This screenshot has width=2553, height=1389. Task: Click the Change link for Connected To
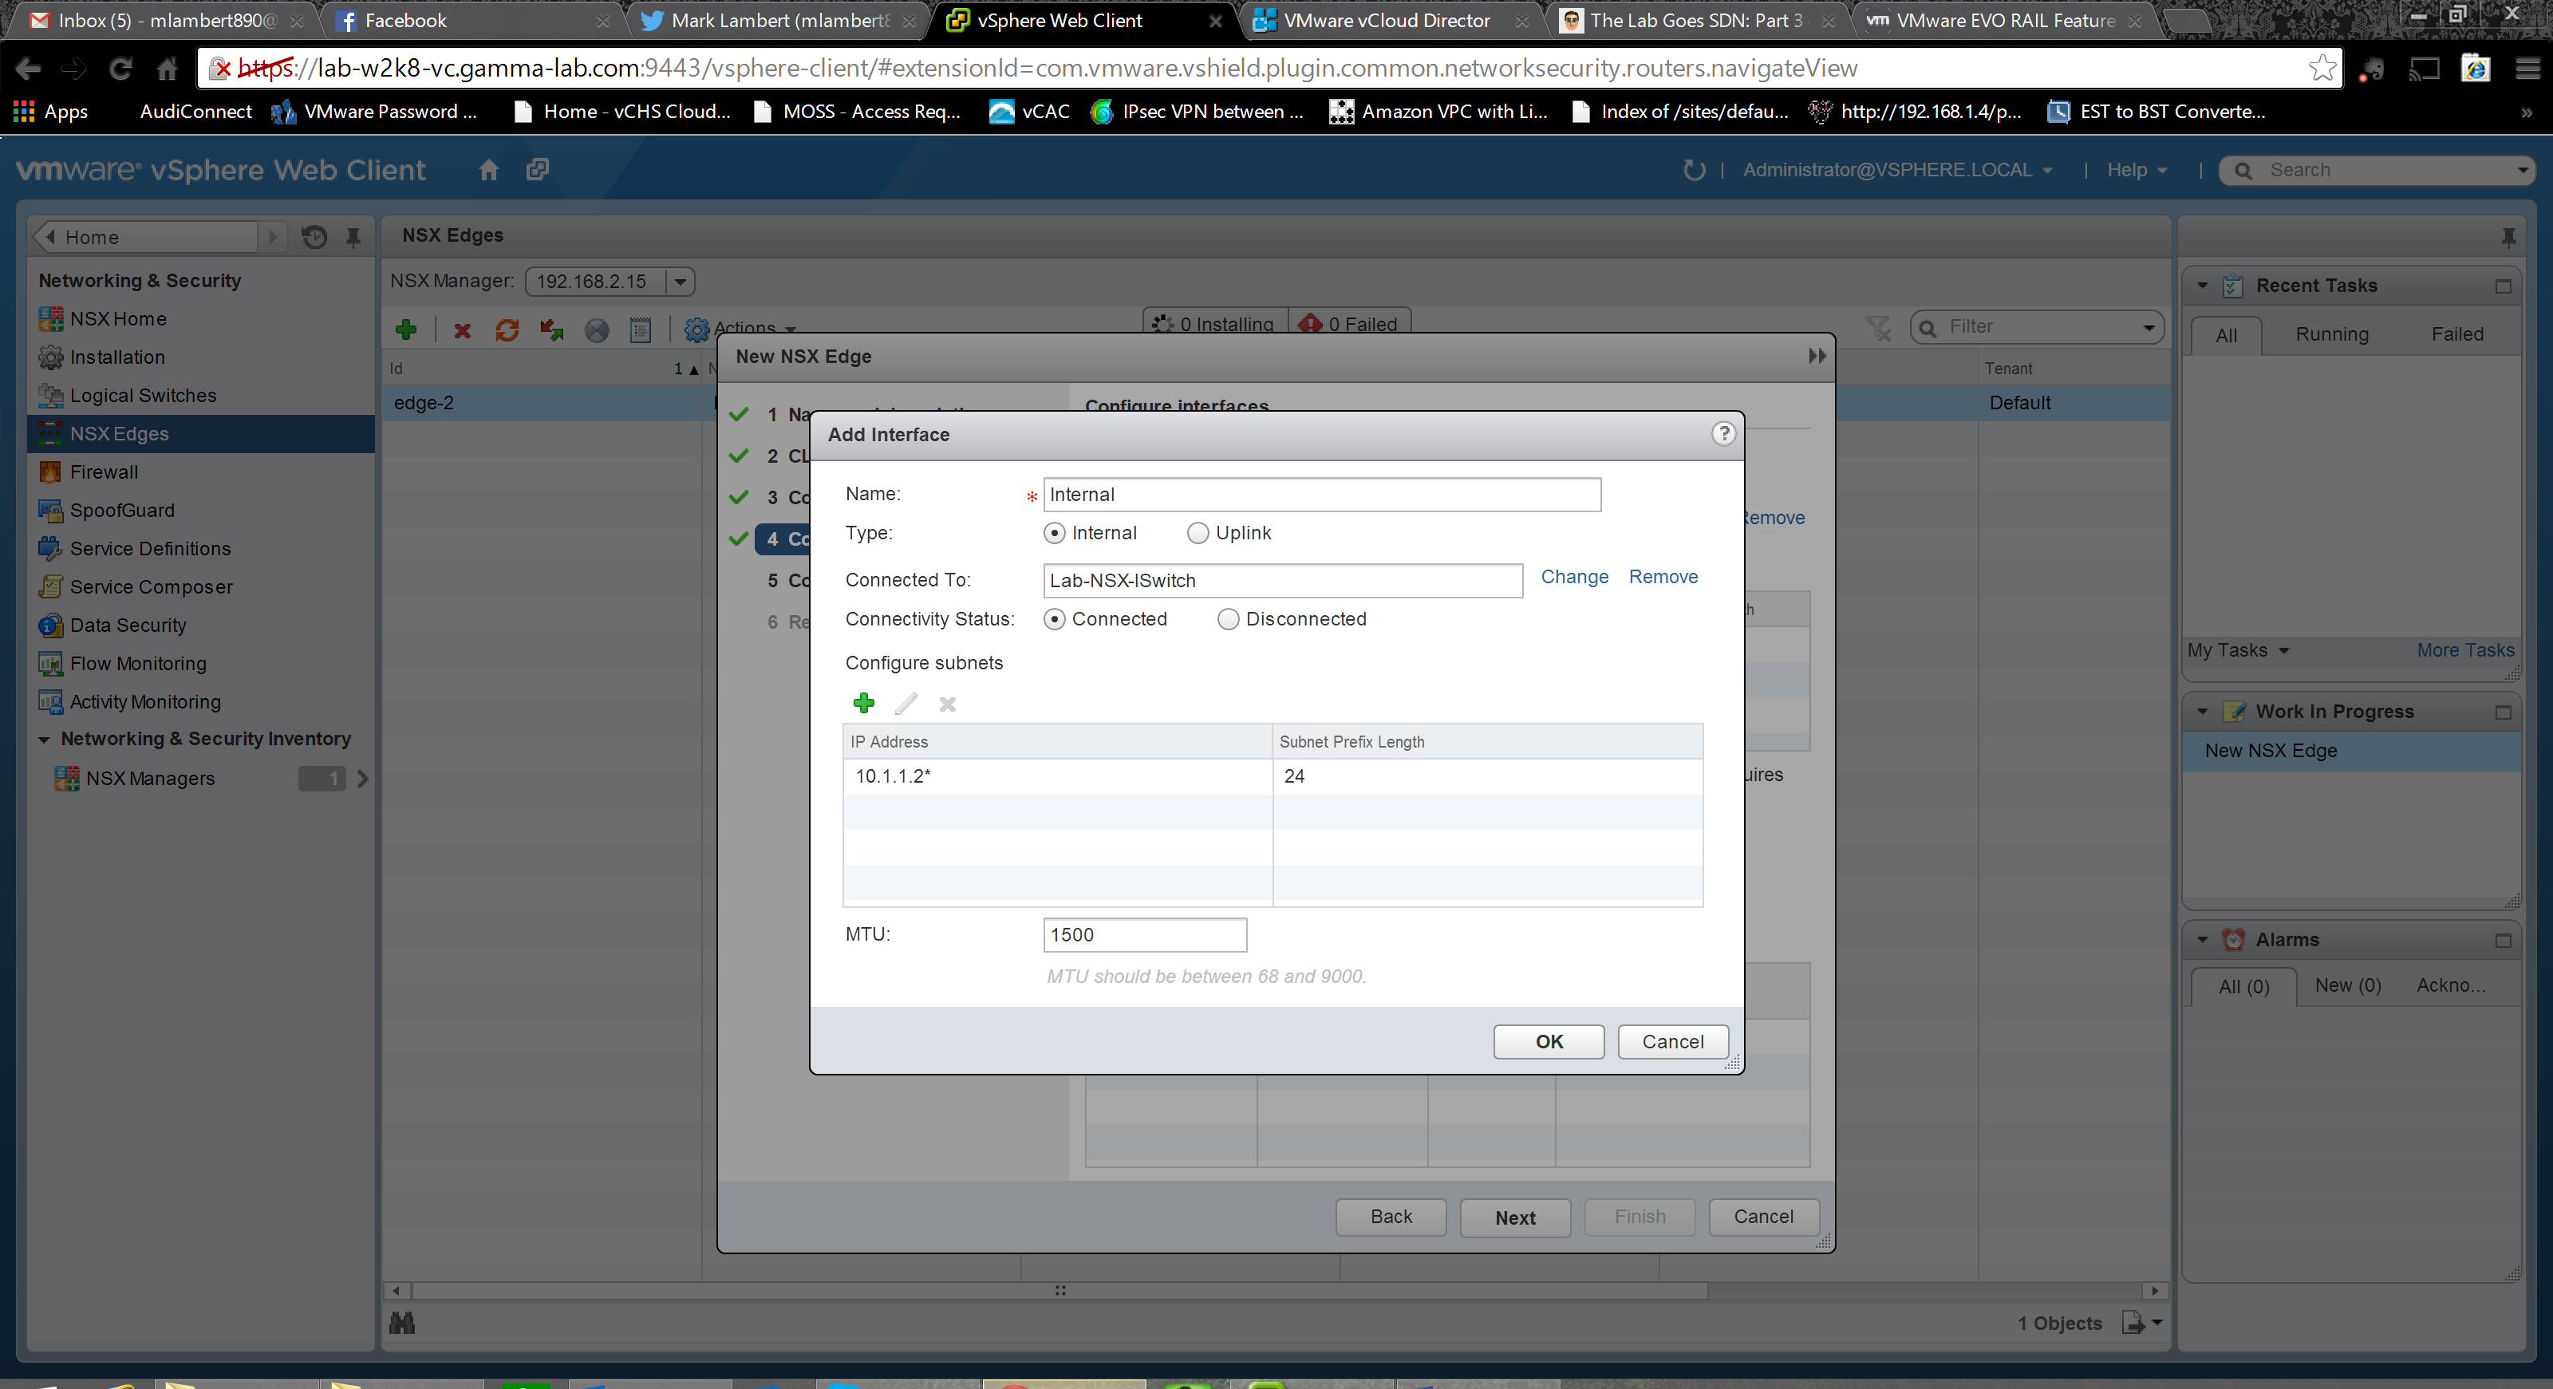(1574, 577)
